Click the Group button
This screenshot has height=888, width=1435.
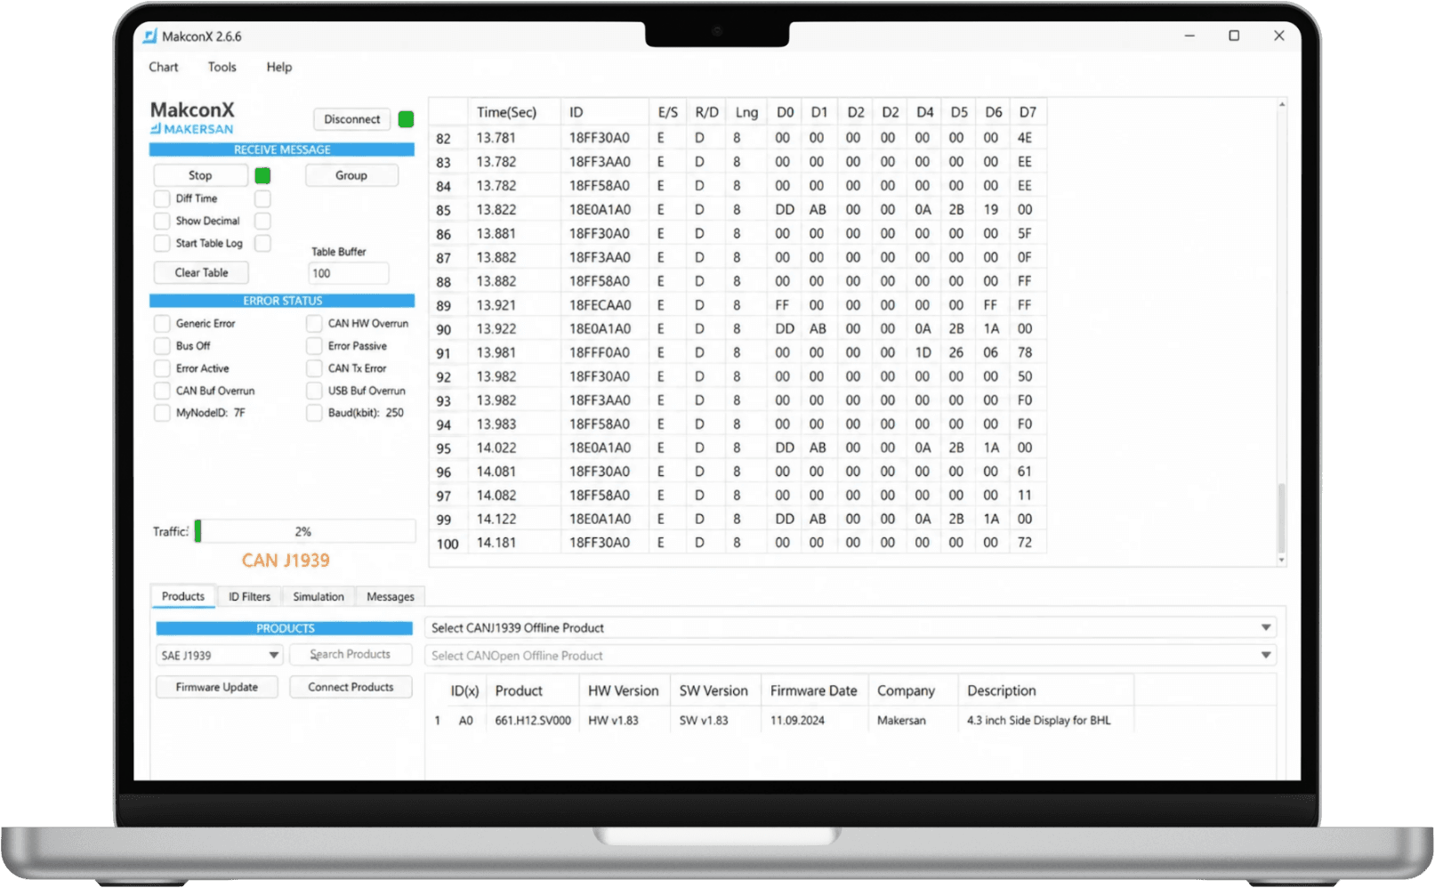pyautogui.click(x=351, y=175)
